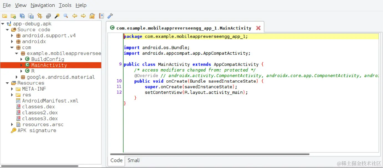383x168 pixels.
Task: Click the Forward navigation arrow
Action: pyautogui.click(x=83, y=16)
